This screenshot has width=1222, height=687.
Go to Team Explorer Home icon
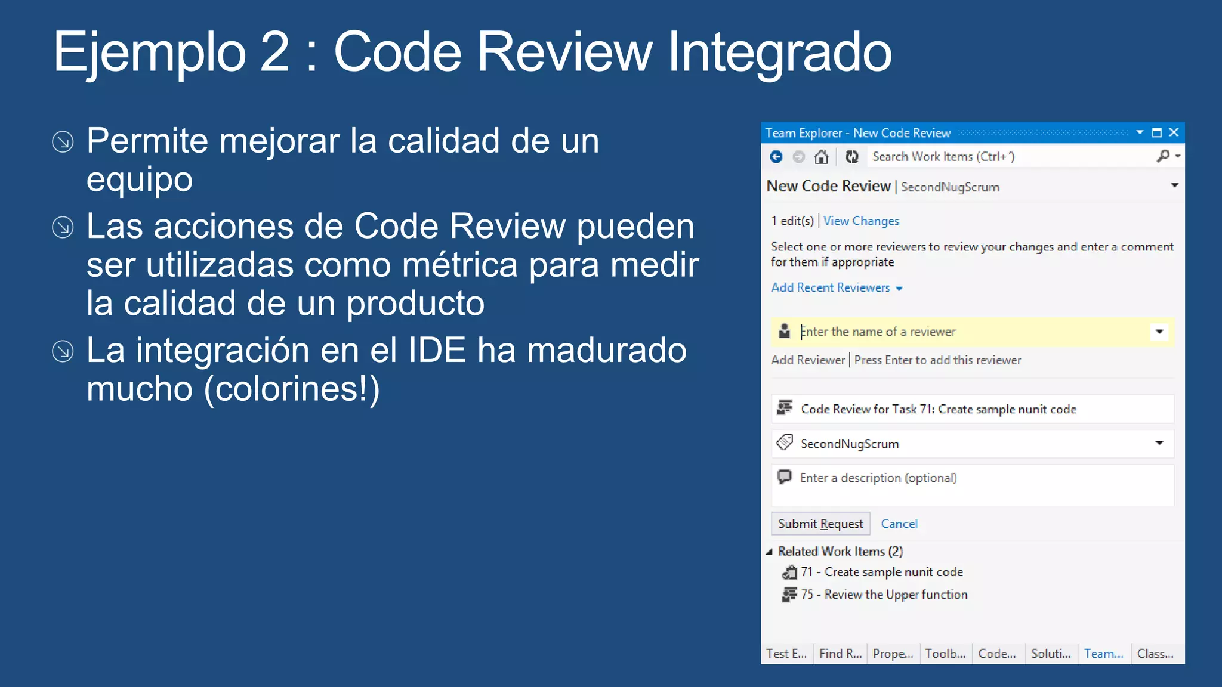(x=822, y=157)
